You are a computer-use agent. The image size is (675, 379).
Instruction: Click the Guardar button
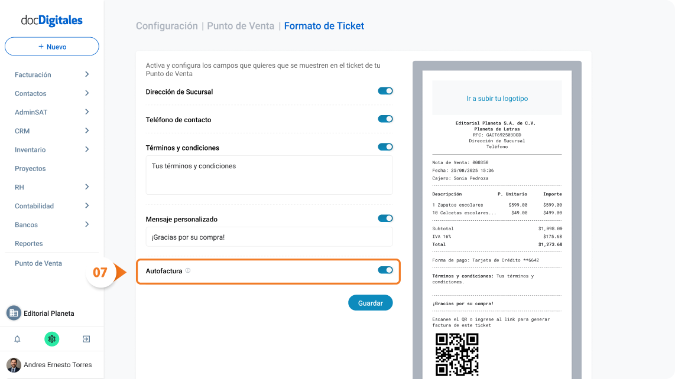coord(370,303)
